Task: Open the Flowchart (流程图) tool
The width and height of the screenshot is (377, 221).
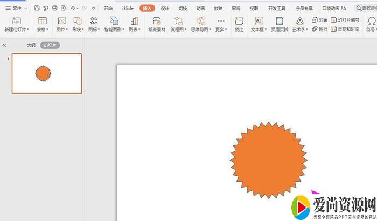Action: tap(178, 21)
